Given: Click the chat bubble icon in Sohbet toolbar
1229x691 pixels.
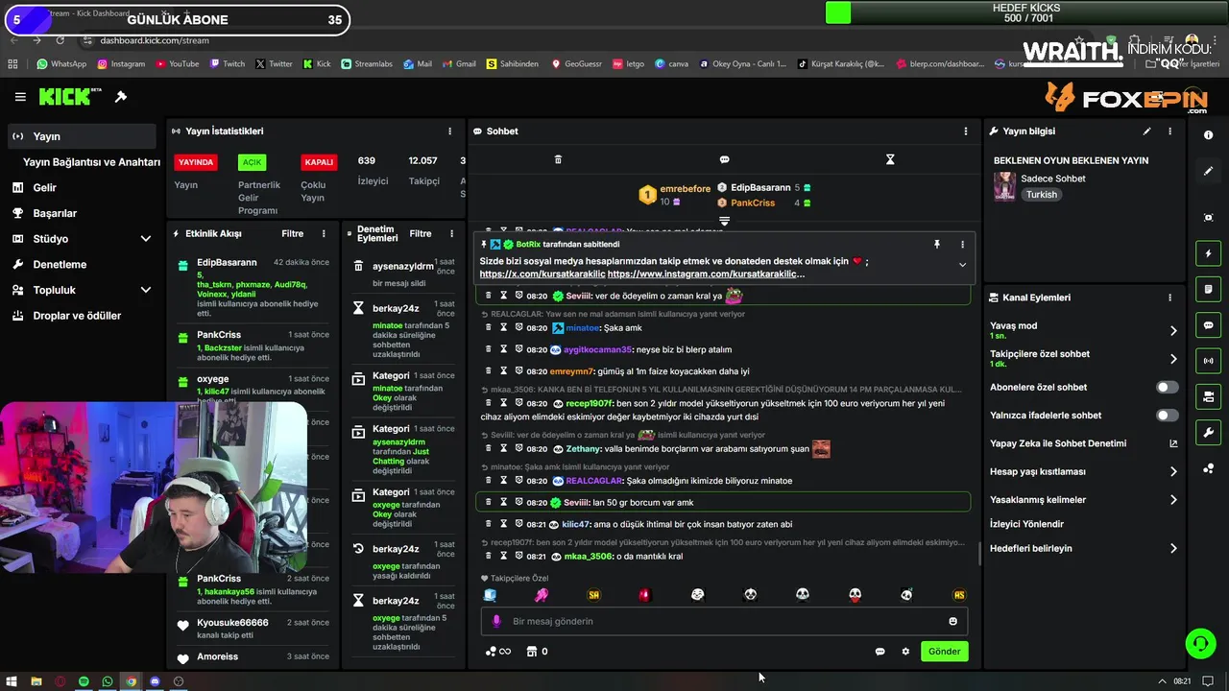Looking at the screenshot, I should tap(724, 159).
